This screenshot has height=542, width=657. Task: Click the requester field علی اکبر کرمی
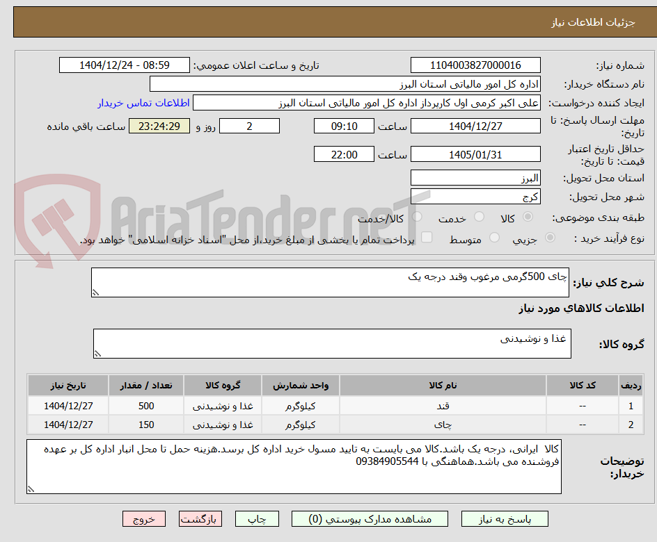click(367, 103)
